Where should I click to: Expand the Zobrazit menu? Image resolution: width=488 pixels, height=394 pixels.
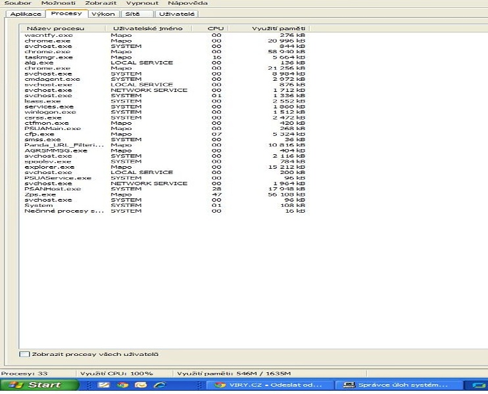(x=101, y=3)
